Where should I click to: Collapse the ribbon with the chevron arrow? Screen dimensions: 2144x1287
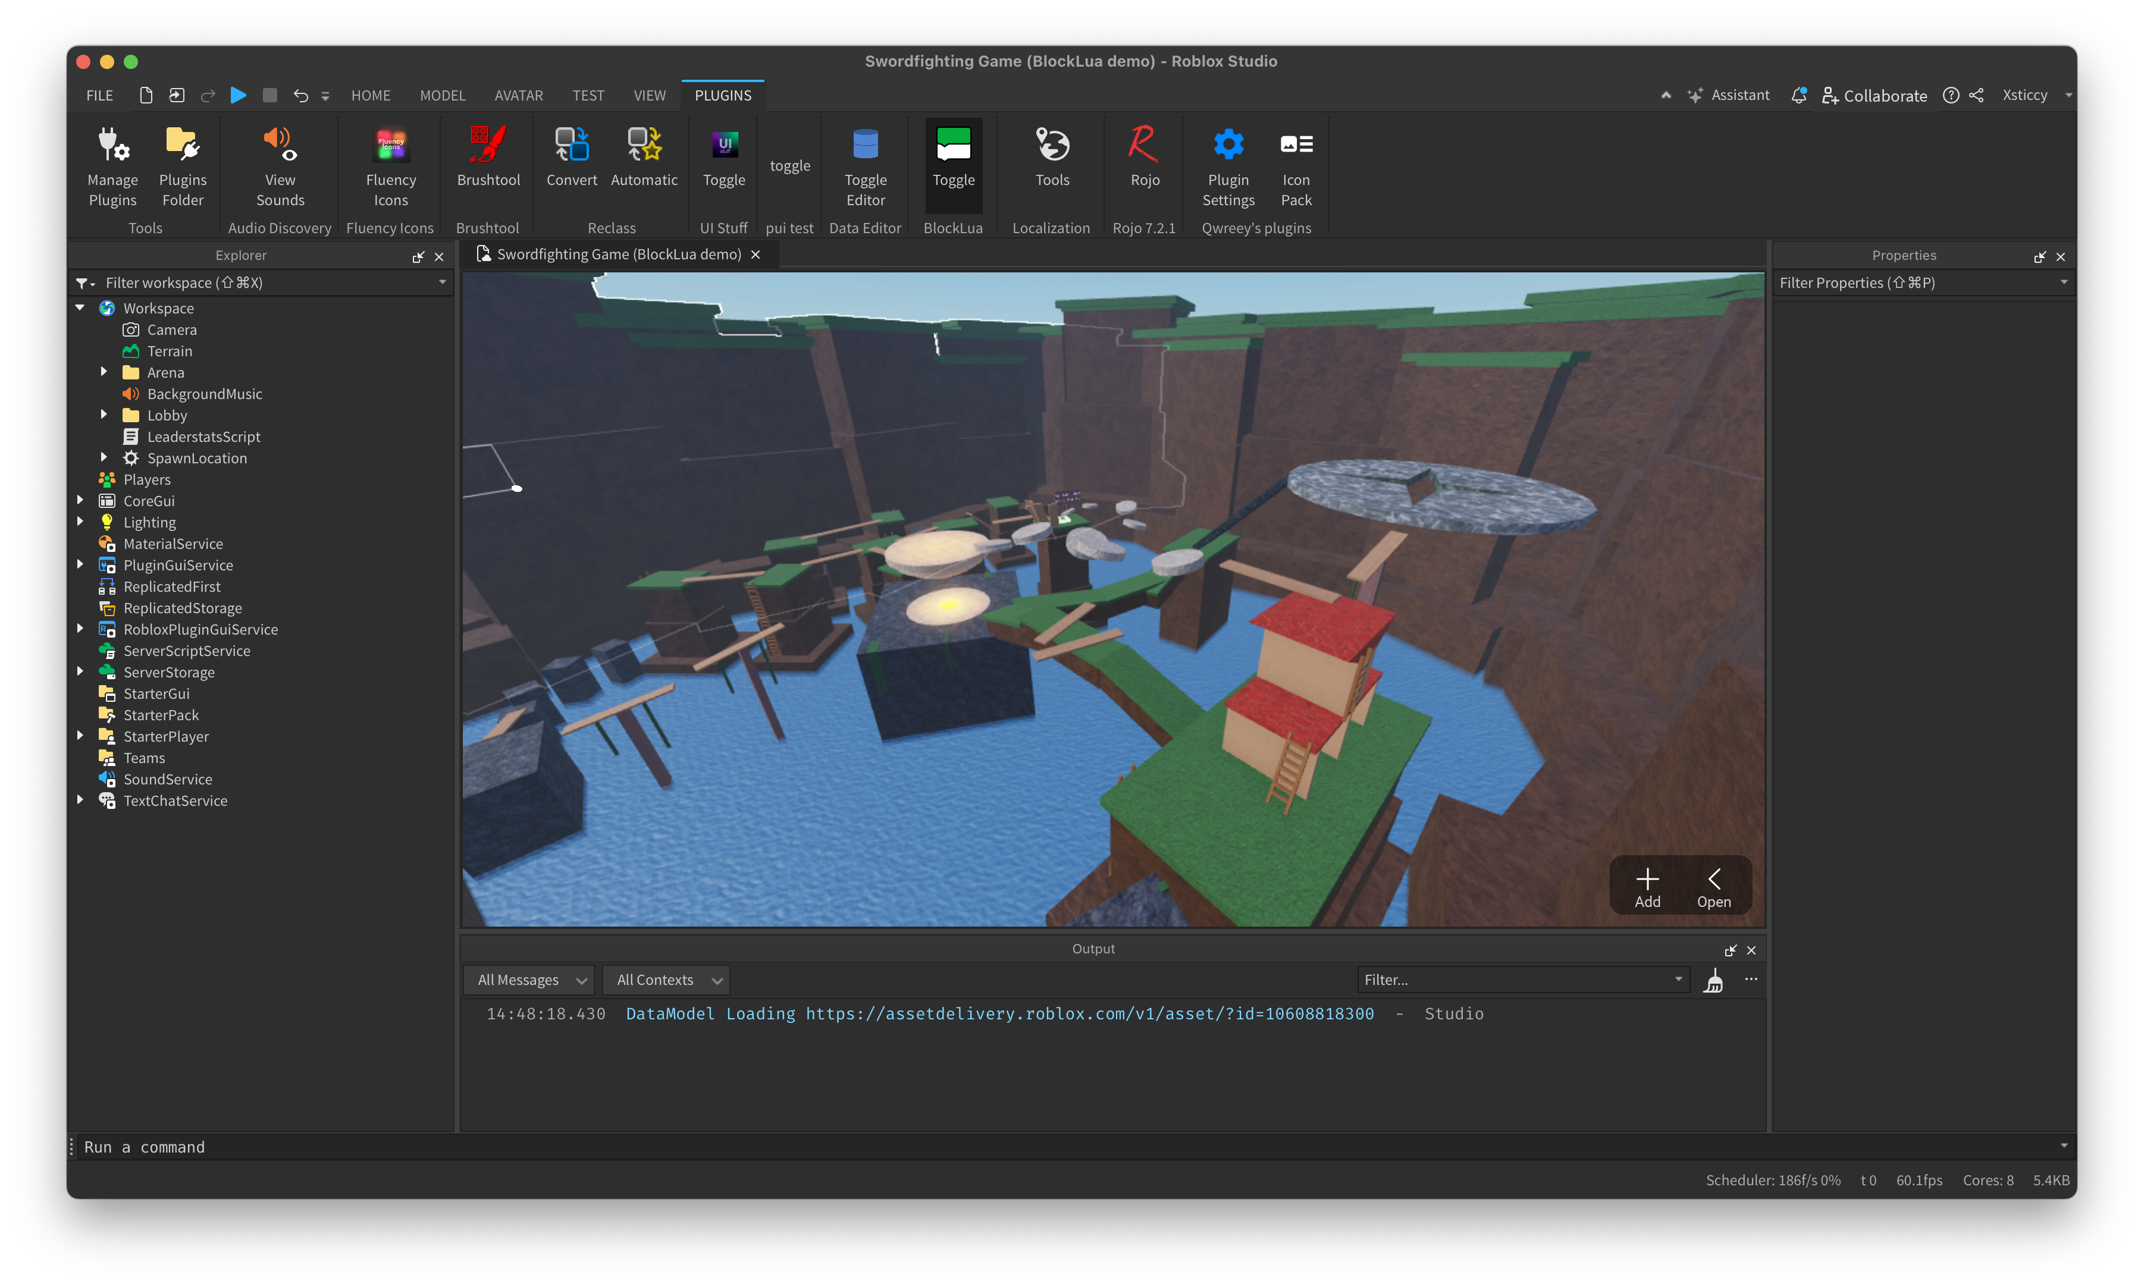coord(1666,95)
